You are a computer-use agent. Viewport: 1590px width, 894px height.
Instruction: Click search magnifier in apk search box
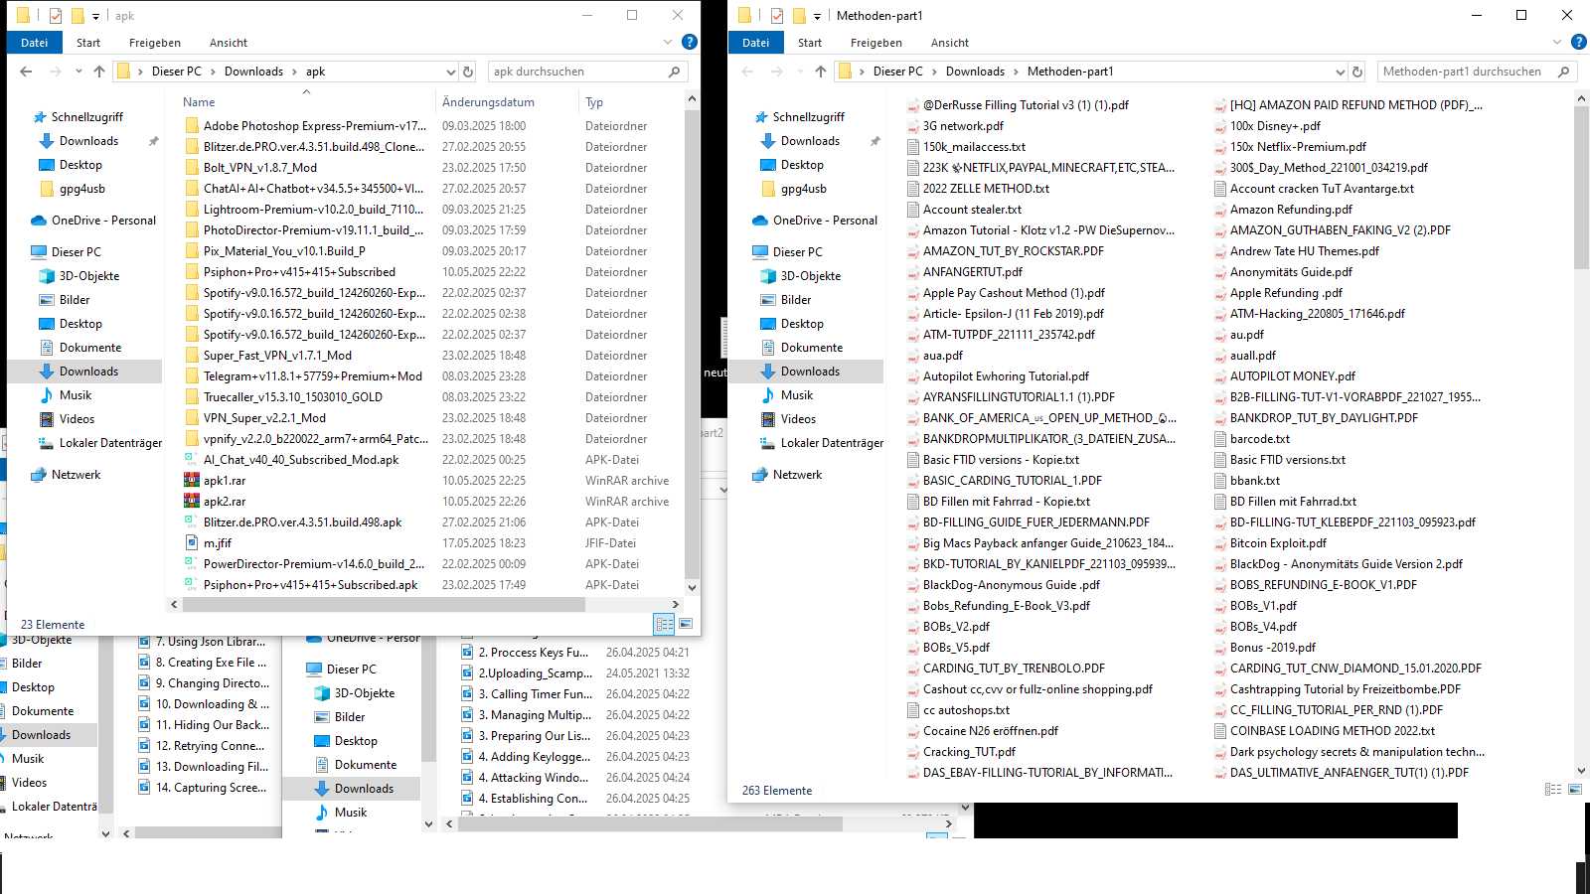(675, 72)
